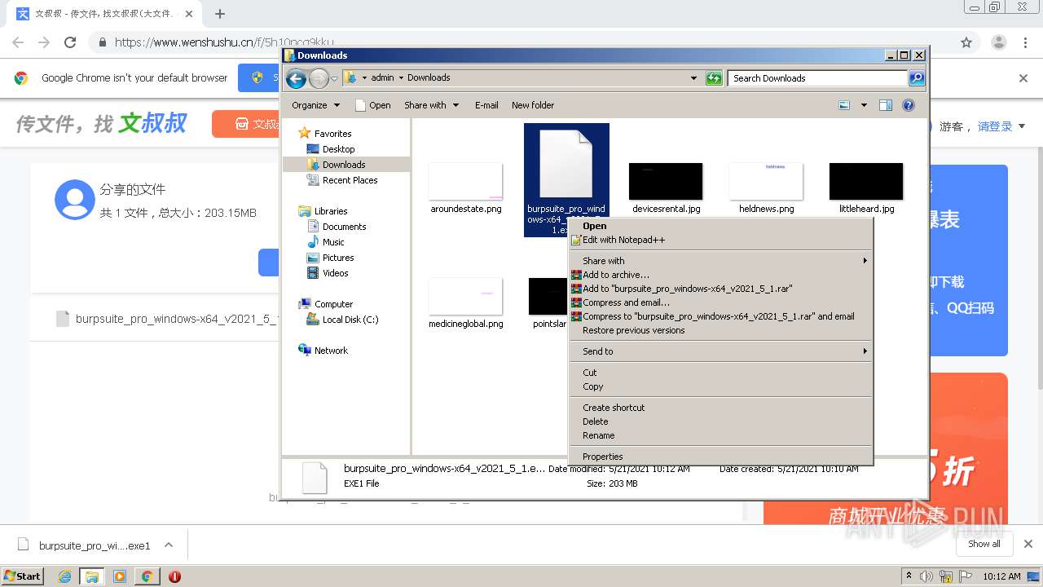The image size is (1043, 587).
Task: Open Desktop in navigation pane
Action: click(x=338, y=149)
